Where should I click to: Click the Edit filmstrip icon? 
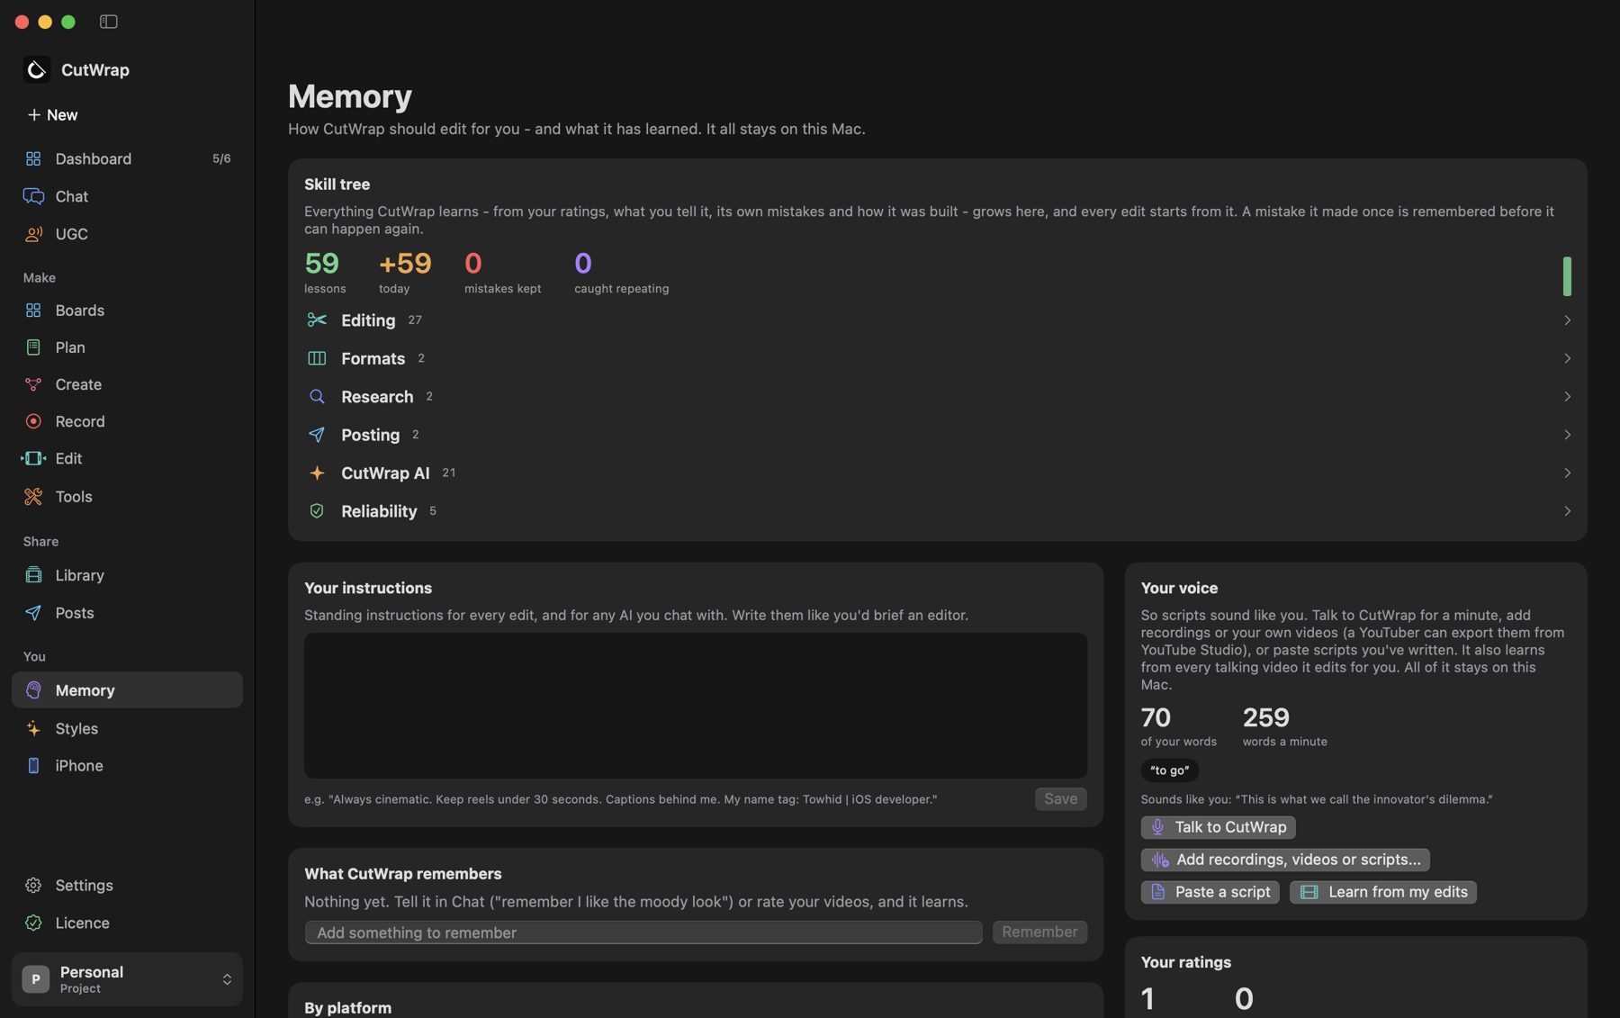pos(33,458)
